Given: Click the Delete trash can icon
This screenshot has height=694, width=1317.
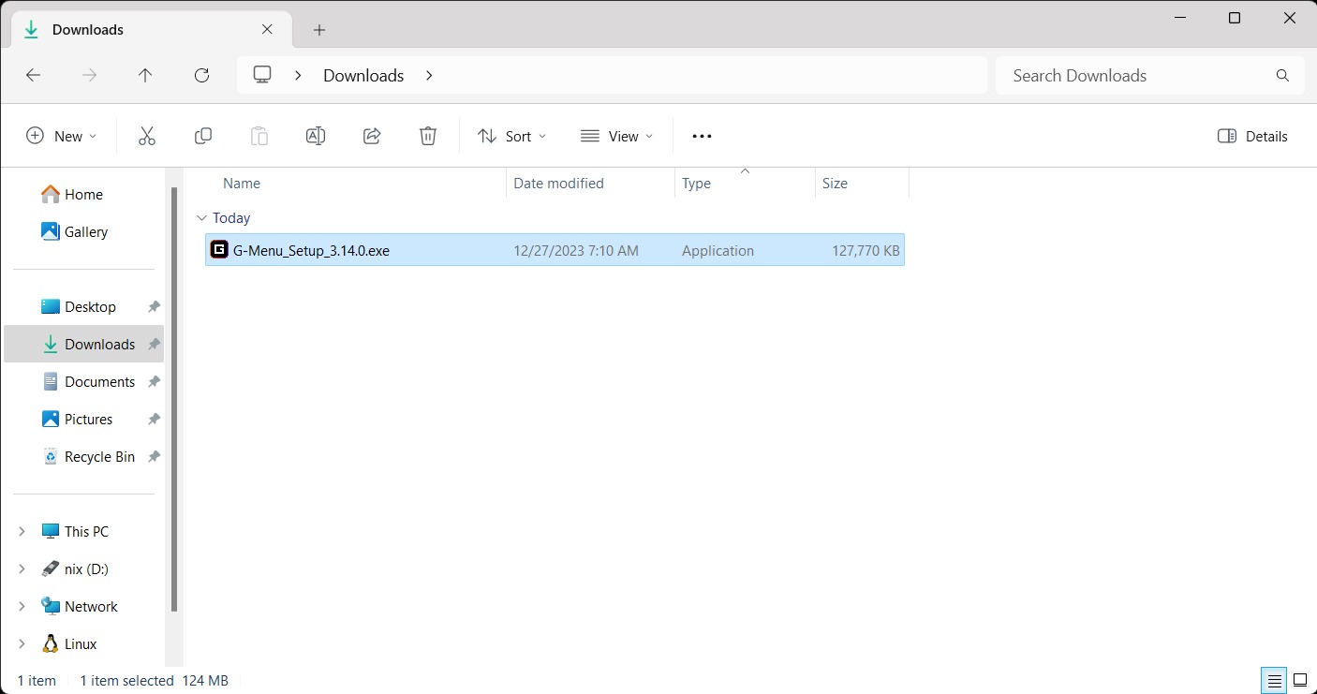Looking at the screenshot, I should 428,136.
